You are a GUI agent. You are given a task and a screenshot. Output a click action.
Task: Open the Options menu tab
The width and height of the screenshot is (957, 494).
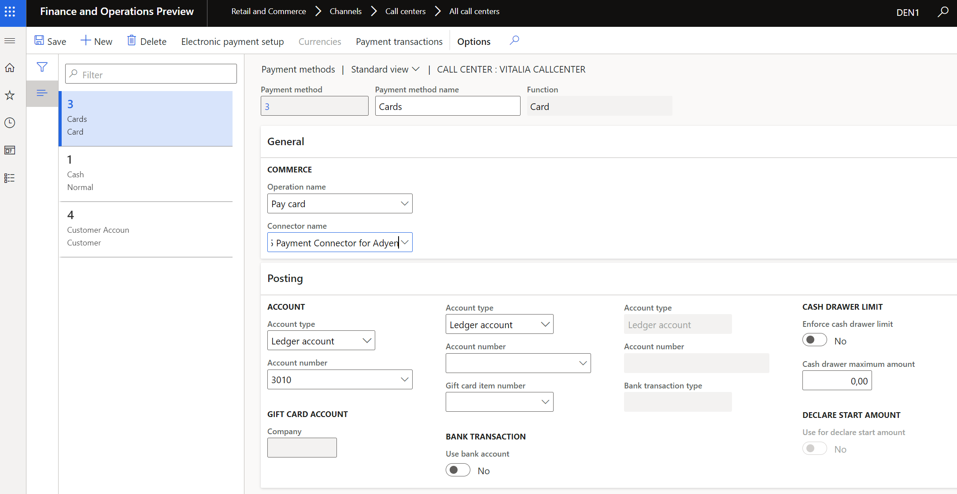click(473, 41)
